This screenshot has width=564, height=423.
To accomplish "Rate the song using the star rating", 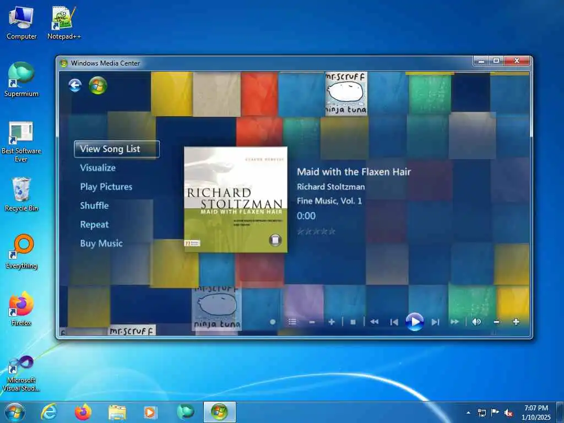I will coord(316,231).
